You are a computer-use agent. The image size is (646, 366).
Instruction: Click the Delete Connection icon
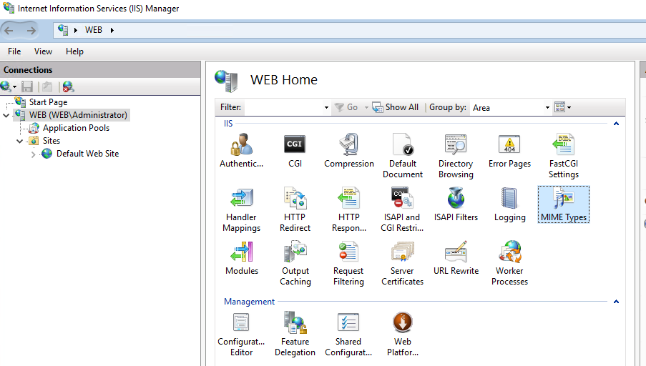68,86
